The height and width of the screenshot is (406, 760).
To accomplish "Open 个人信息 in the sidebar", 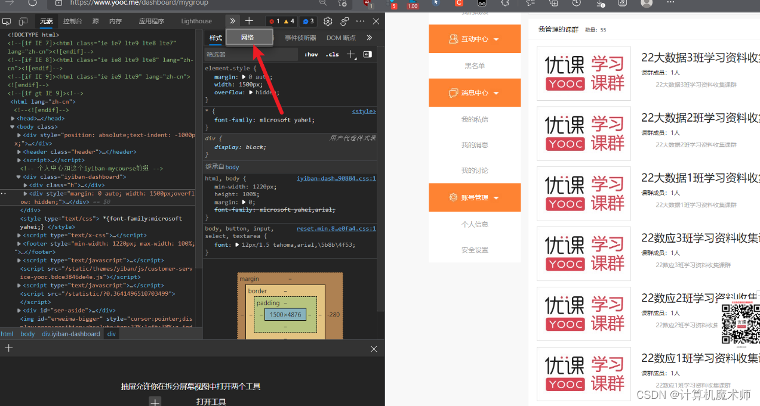I will click(475, 224).
